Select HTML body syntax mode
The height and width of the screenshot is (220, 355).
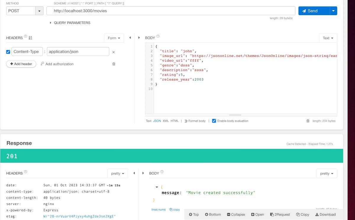175,121
